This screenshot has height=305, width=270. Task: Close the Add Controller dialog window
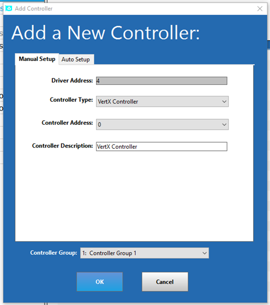pyautogui.click(x=260, y=9)
